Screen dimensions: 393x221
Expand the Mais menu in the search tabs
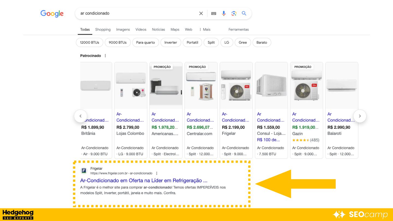pos(205,29)
